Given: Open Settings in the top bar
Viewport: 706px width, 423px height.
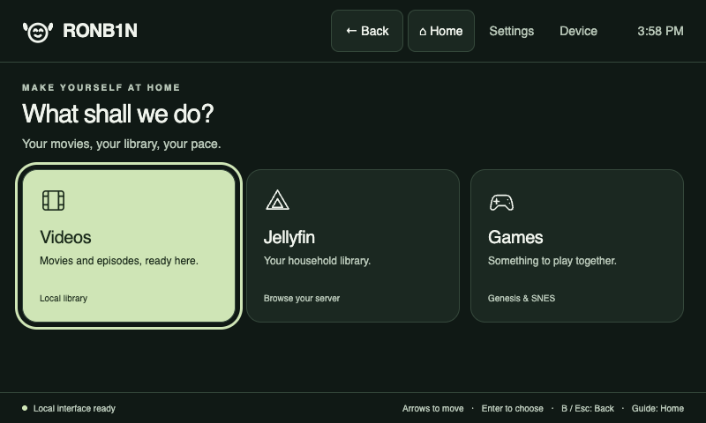Looking at the screenshot, I should point(512,31).
